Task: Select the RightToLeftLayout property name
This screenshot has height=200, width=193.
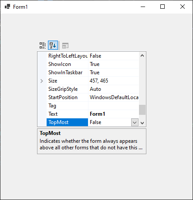Action: 68,56
